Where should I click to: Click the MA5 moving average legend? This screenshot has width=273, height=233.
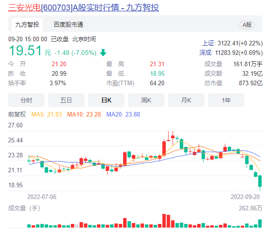46,114
